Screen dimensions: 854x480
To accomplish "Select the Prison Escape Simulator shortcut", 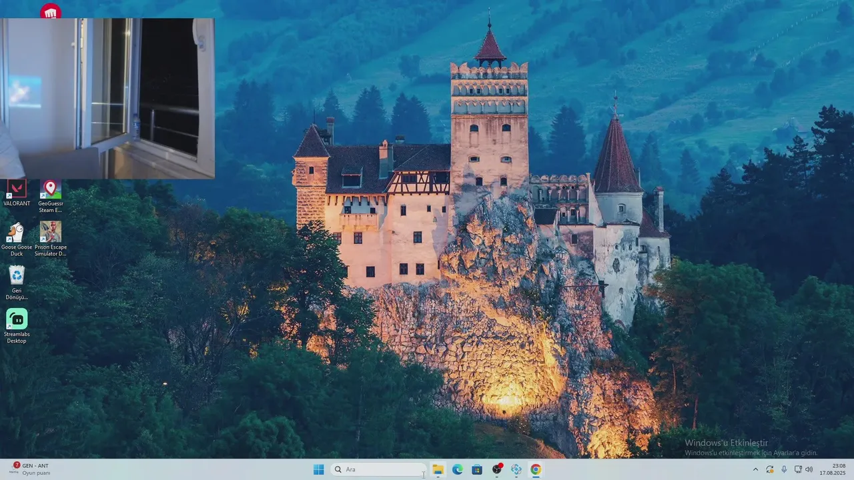I will pyautogui.click(x=50, y=239).
